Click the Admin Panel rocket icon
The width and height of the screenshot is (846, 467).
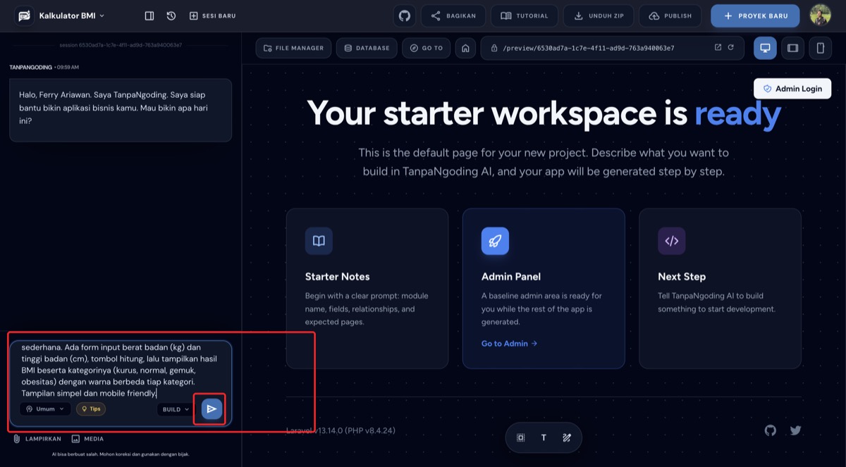(x=495, y=241)
